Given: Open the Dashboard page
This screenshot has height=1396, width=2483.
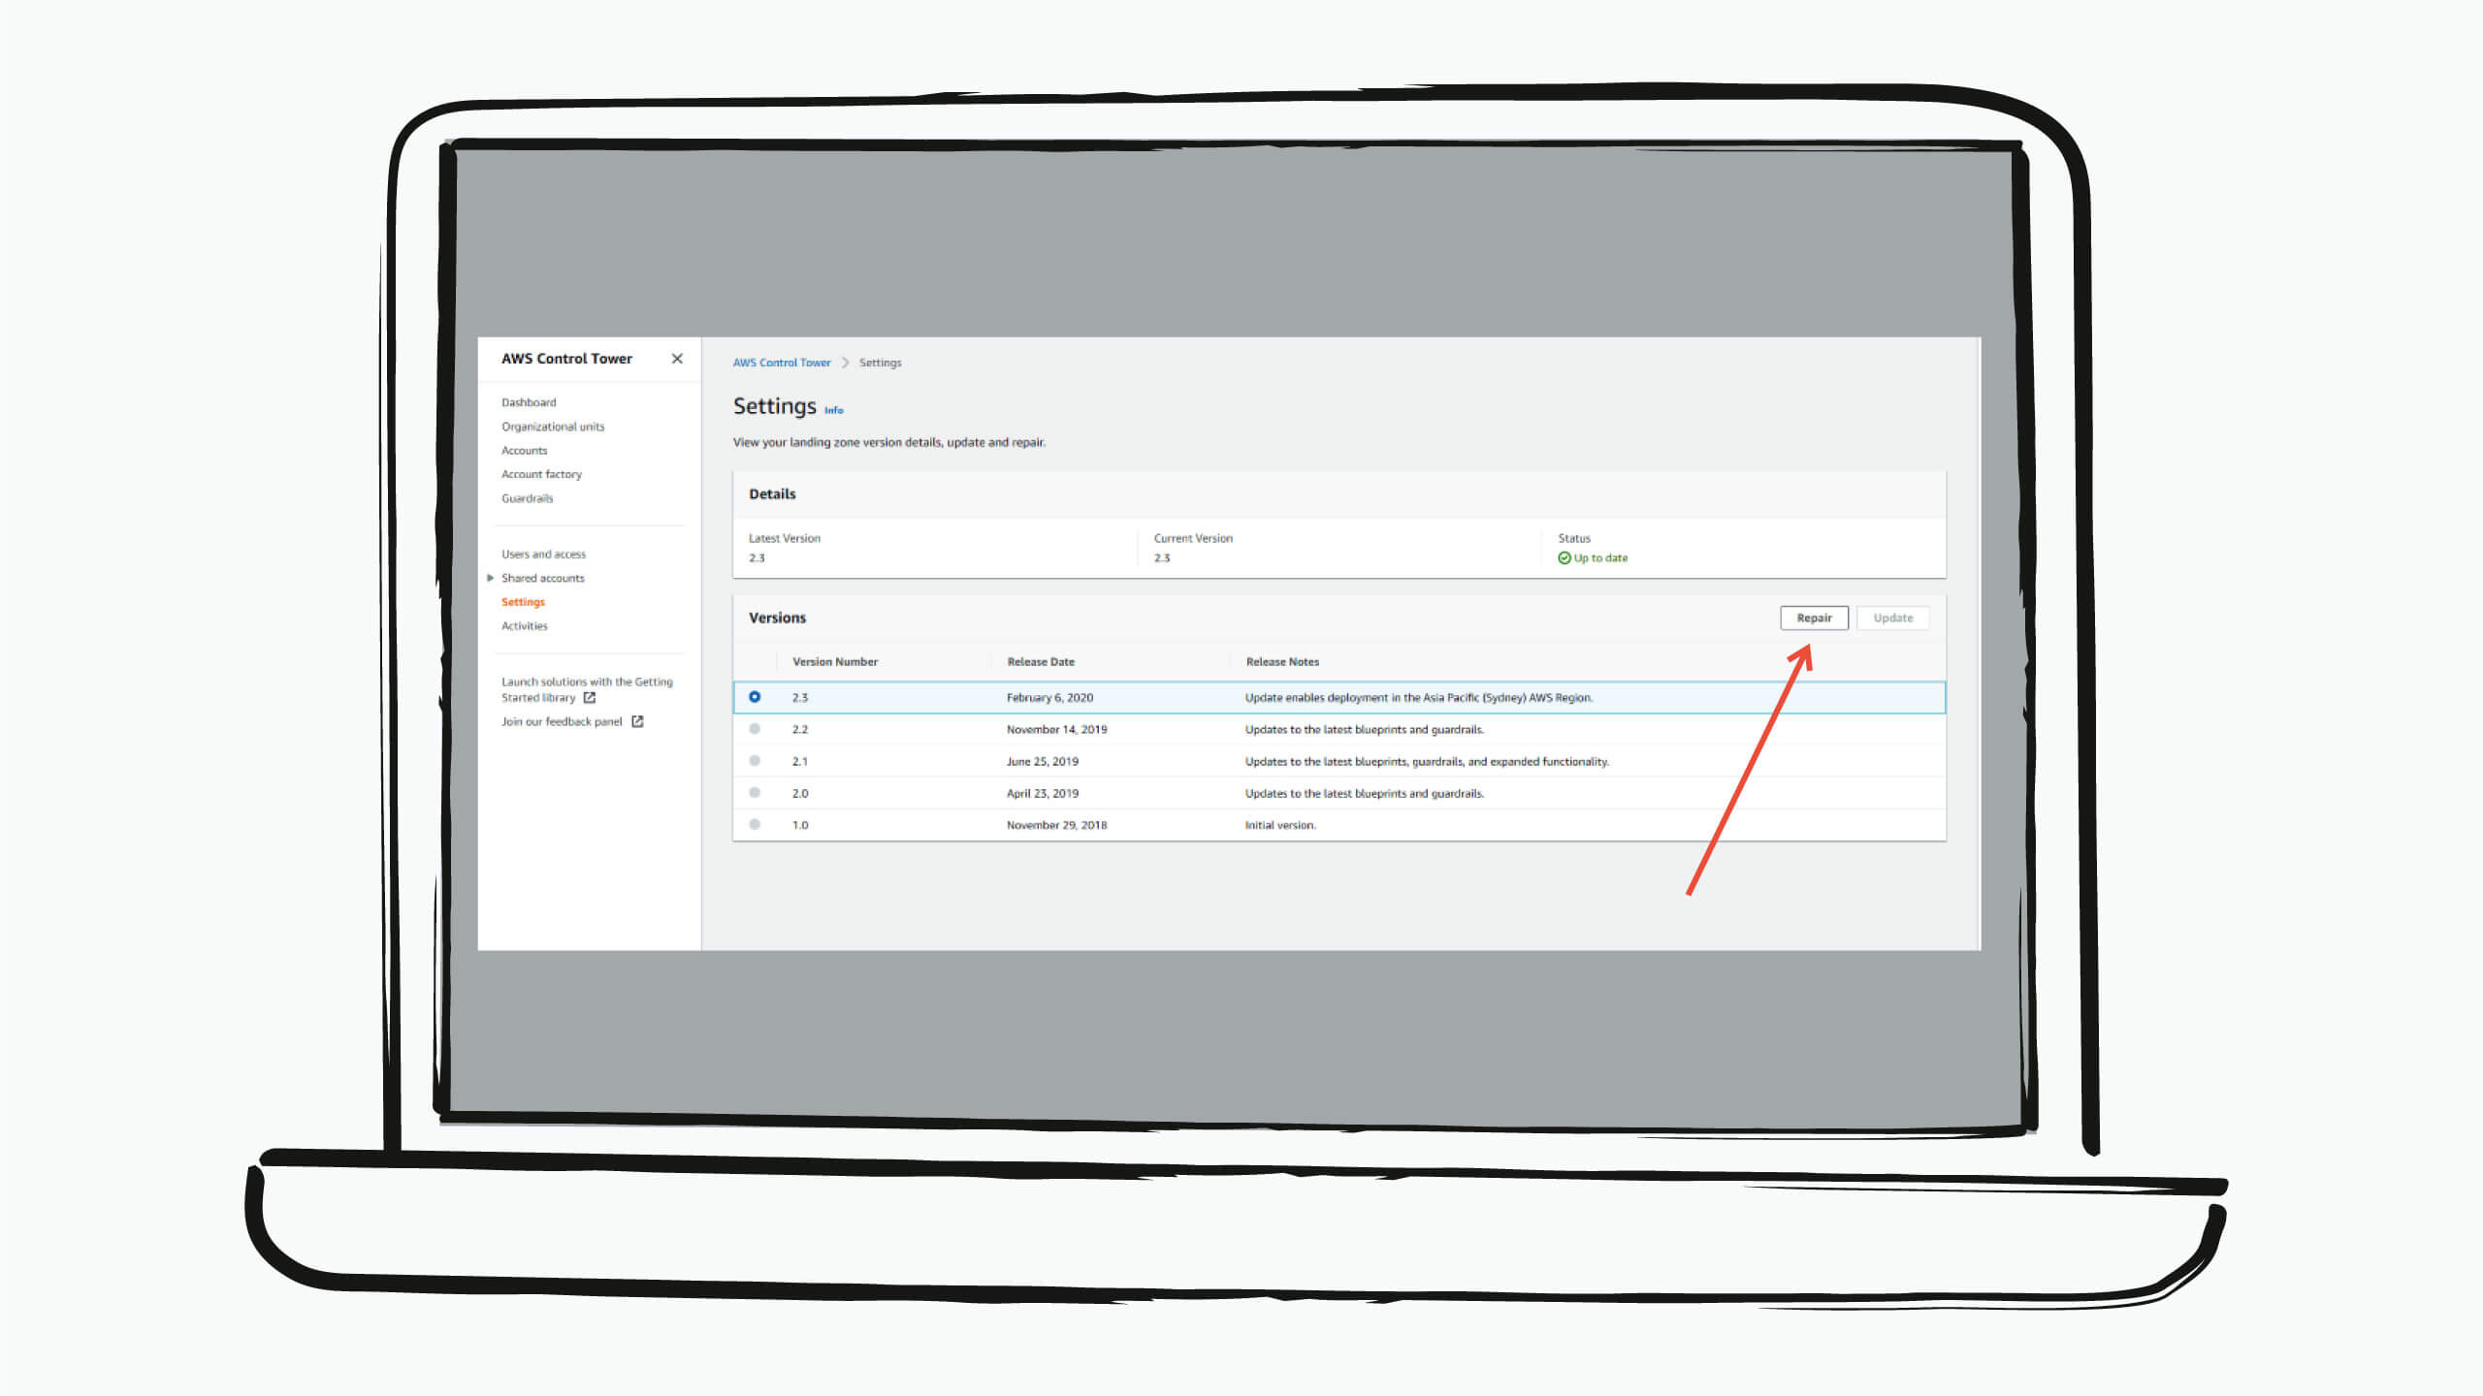Looking at the screenshot, I should coord(528,401).
